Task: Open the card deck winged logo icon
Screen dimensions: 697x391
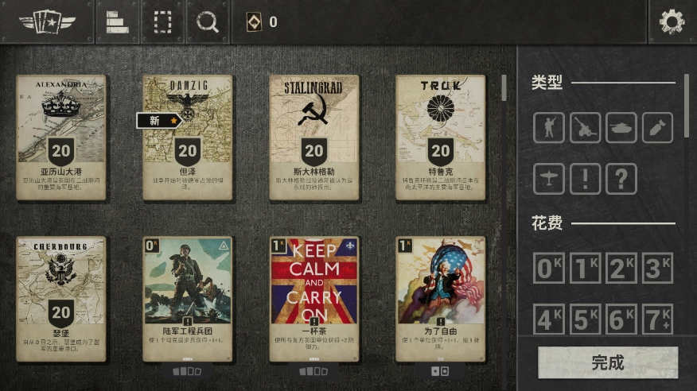Action: pyautogui.click(x=48, y=21)
